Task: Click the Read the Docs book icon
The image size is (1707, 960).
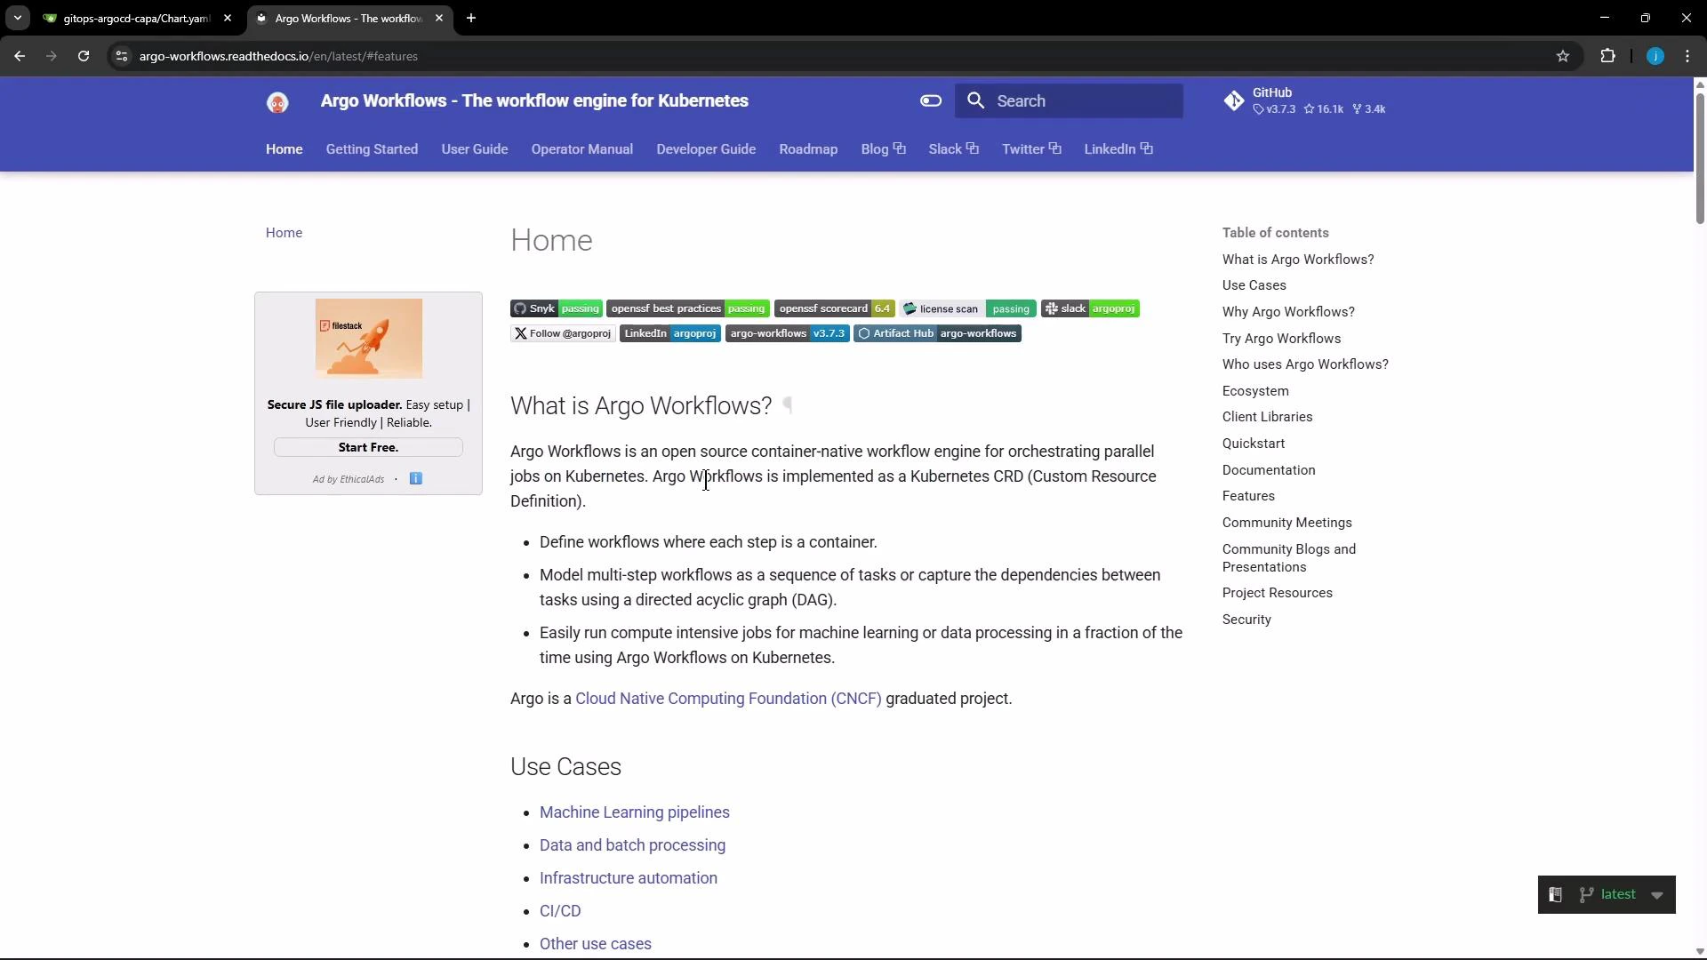Action: (1555, 895)
